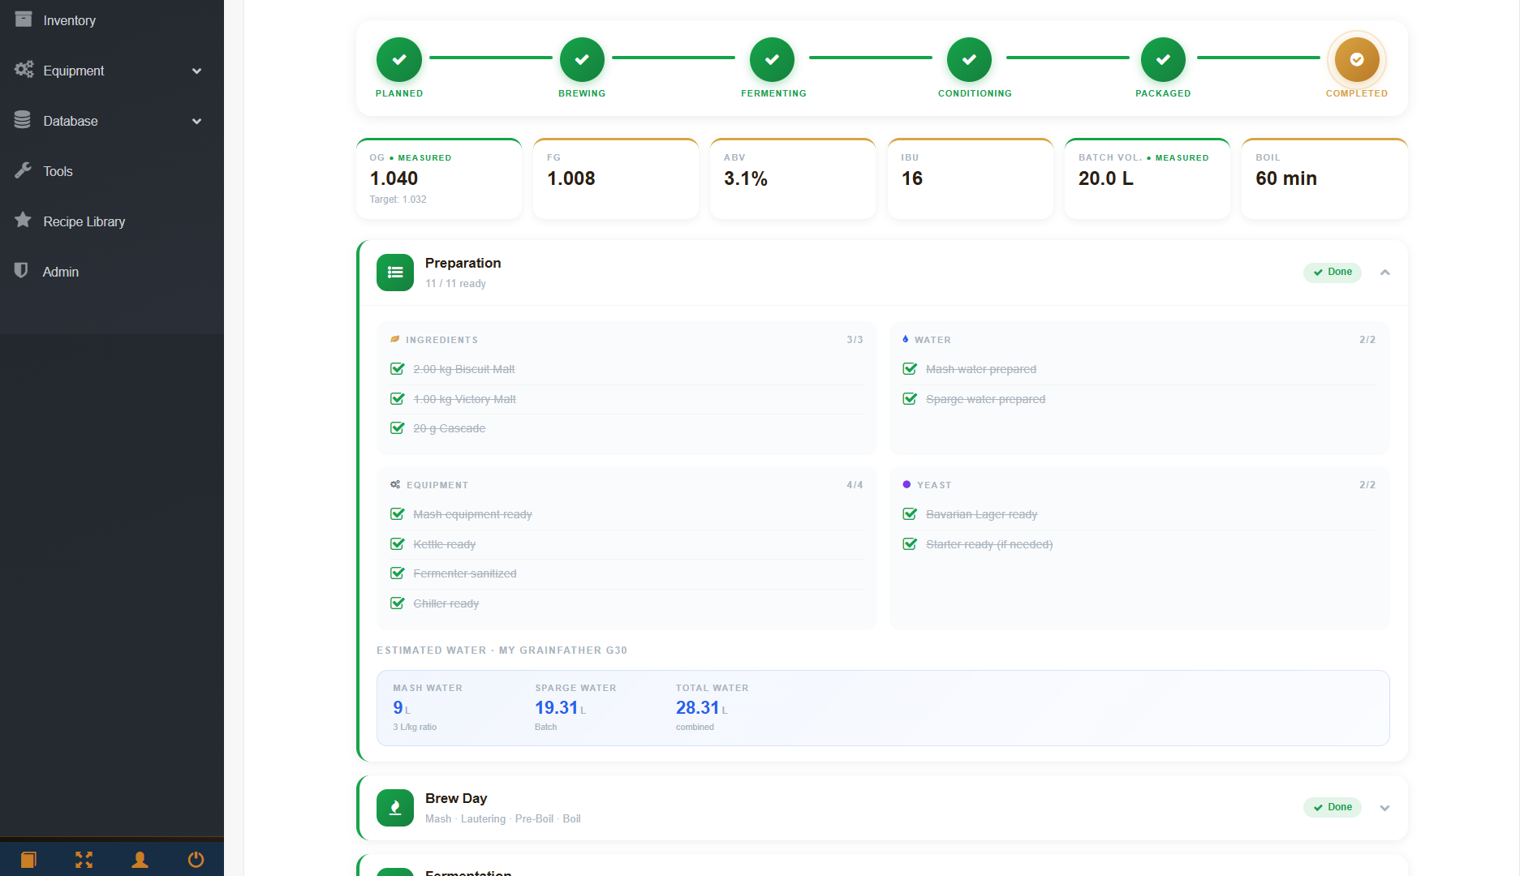
Task: Click the Brew Day flame icon
Action: [395, 808]
